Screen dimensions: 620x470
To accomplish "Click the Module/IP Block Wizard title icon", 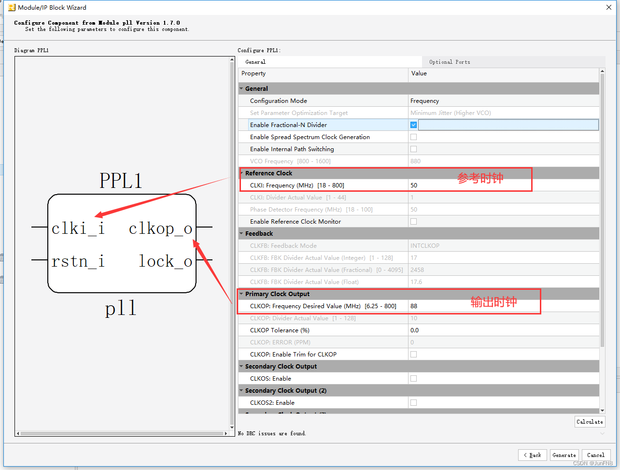I will point(12,7).
